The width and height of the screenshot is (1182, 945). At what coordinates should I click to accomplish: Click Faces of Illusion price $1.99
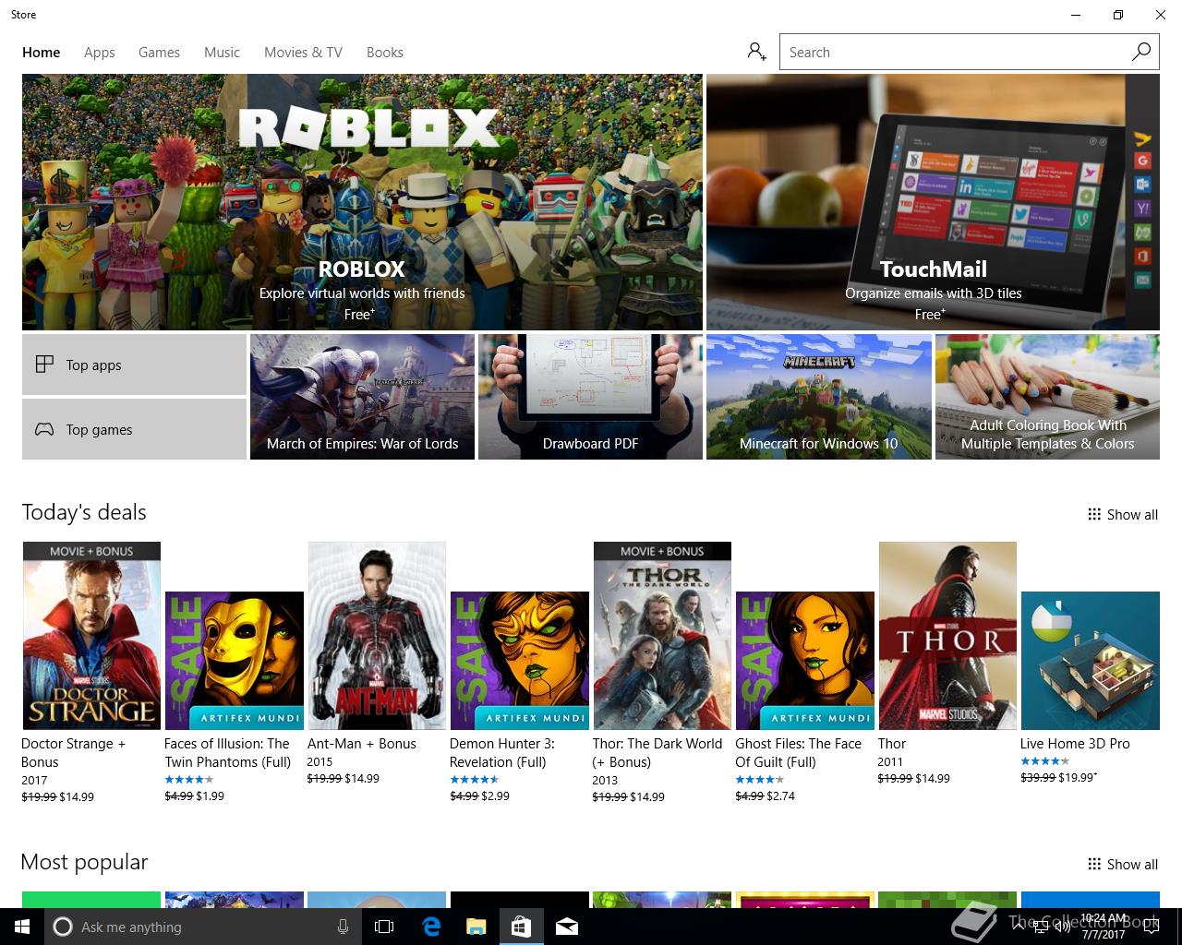[x=210, y=795]
